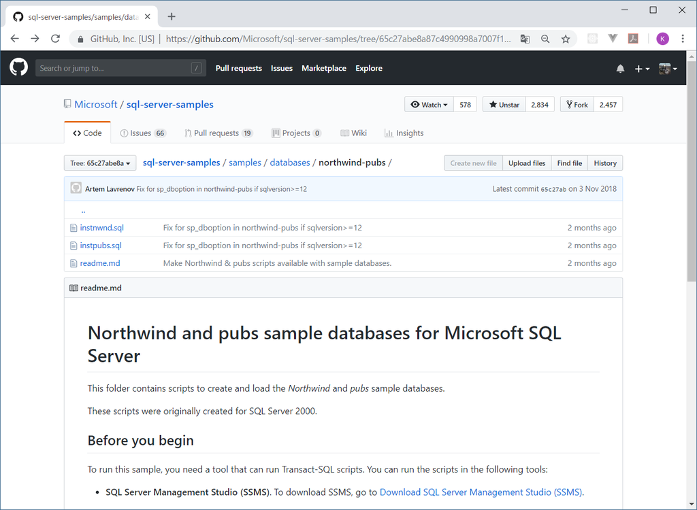The width and height of the screenshot is (697, 510).
Task: Click file icon beside instnwnd.sql
Action: tap(74, 228)
